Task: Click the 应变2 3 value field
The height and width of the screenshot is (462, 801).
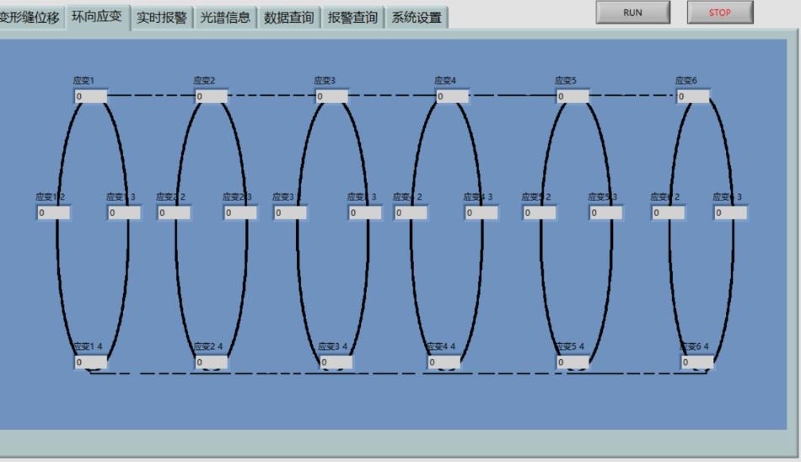Action: [x=240, y=213]
